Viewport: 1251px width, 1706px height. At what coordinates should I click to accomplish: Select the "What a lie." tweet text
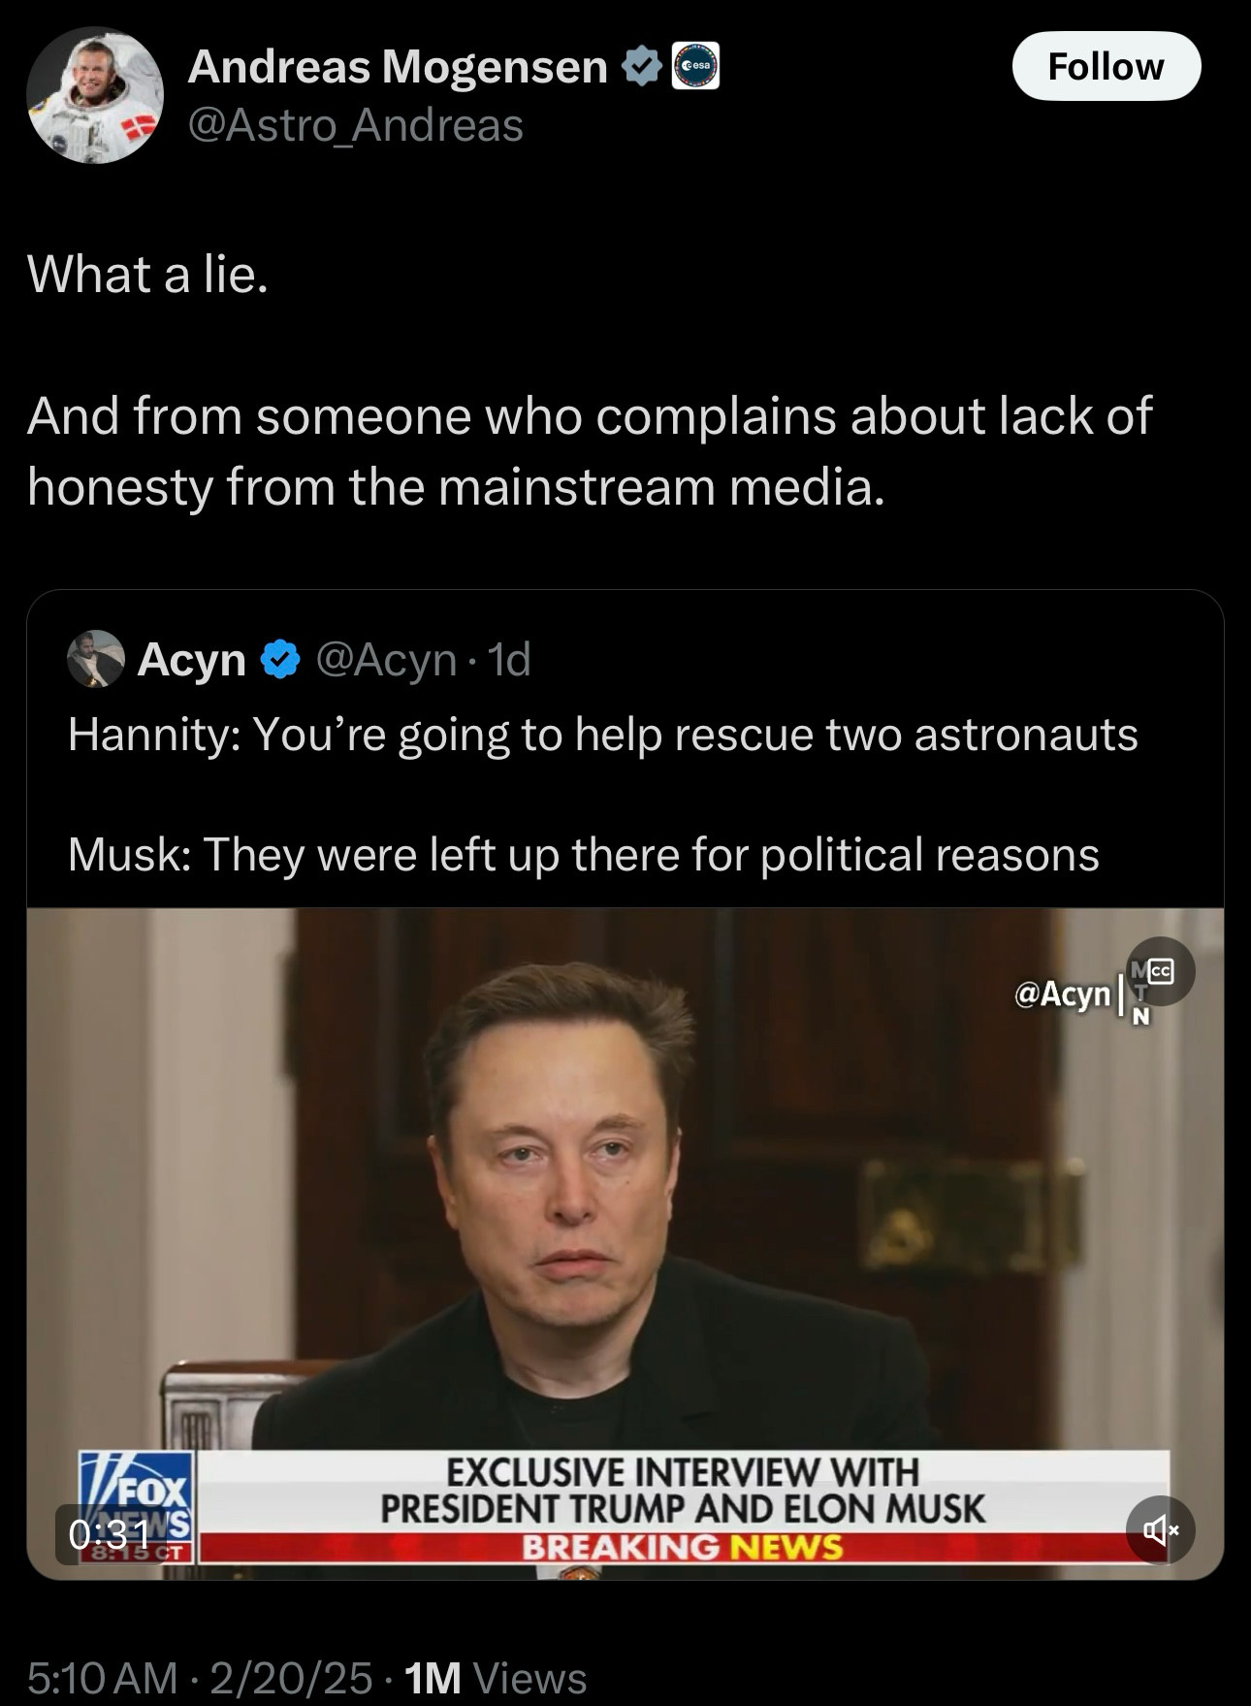click(x=147, y=275)
